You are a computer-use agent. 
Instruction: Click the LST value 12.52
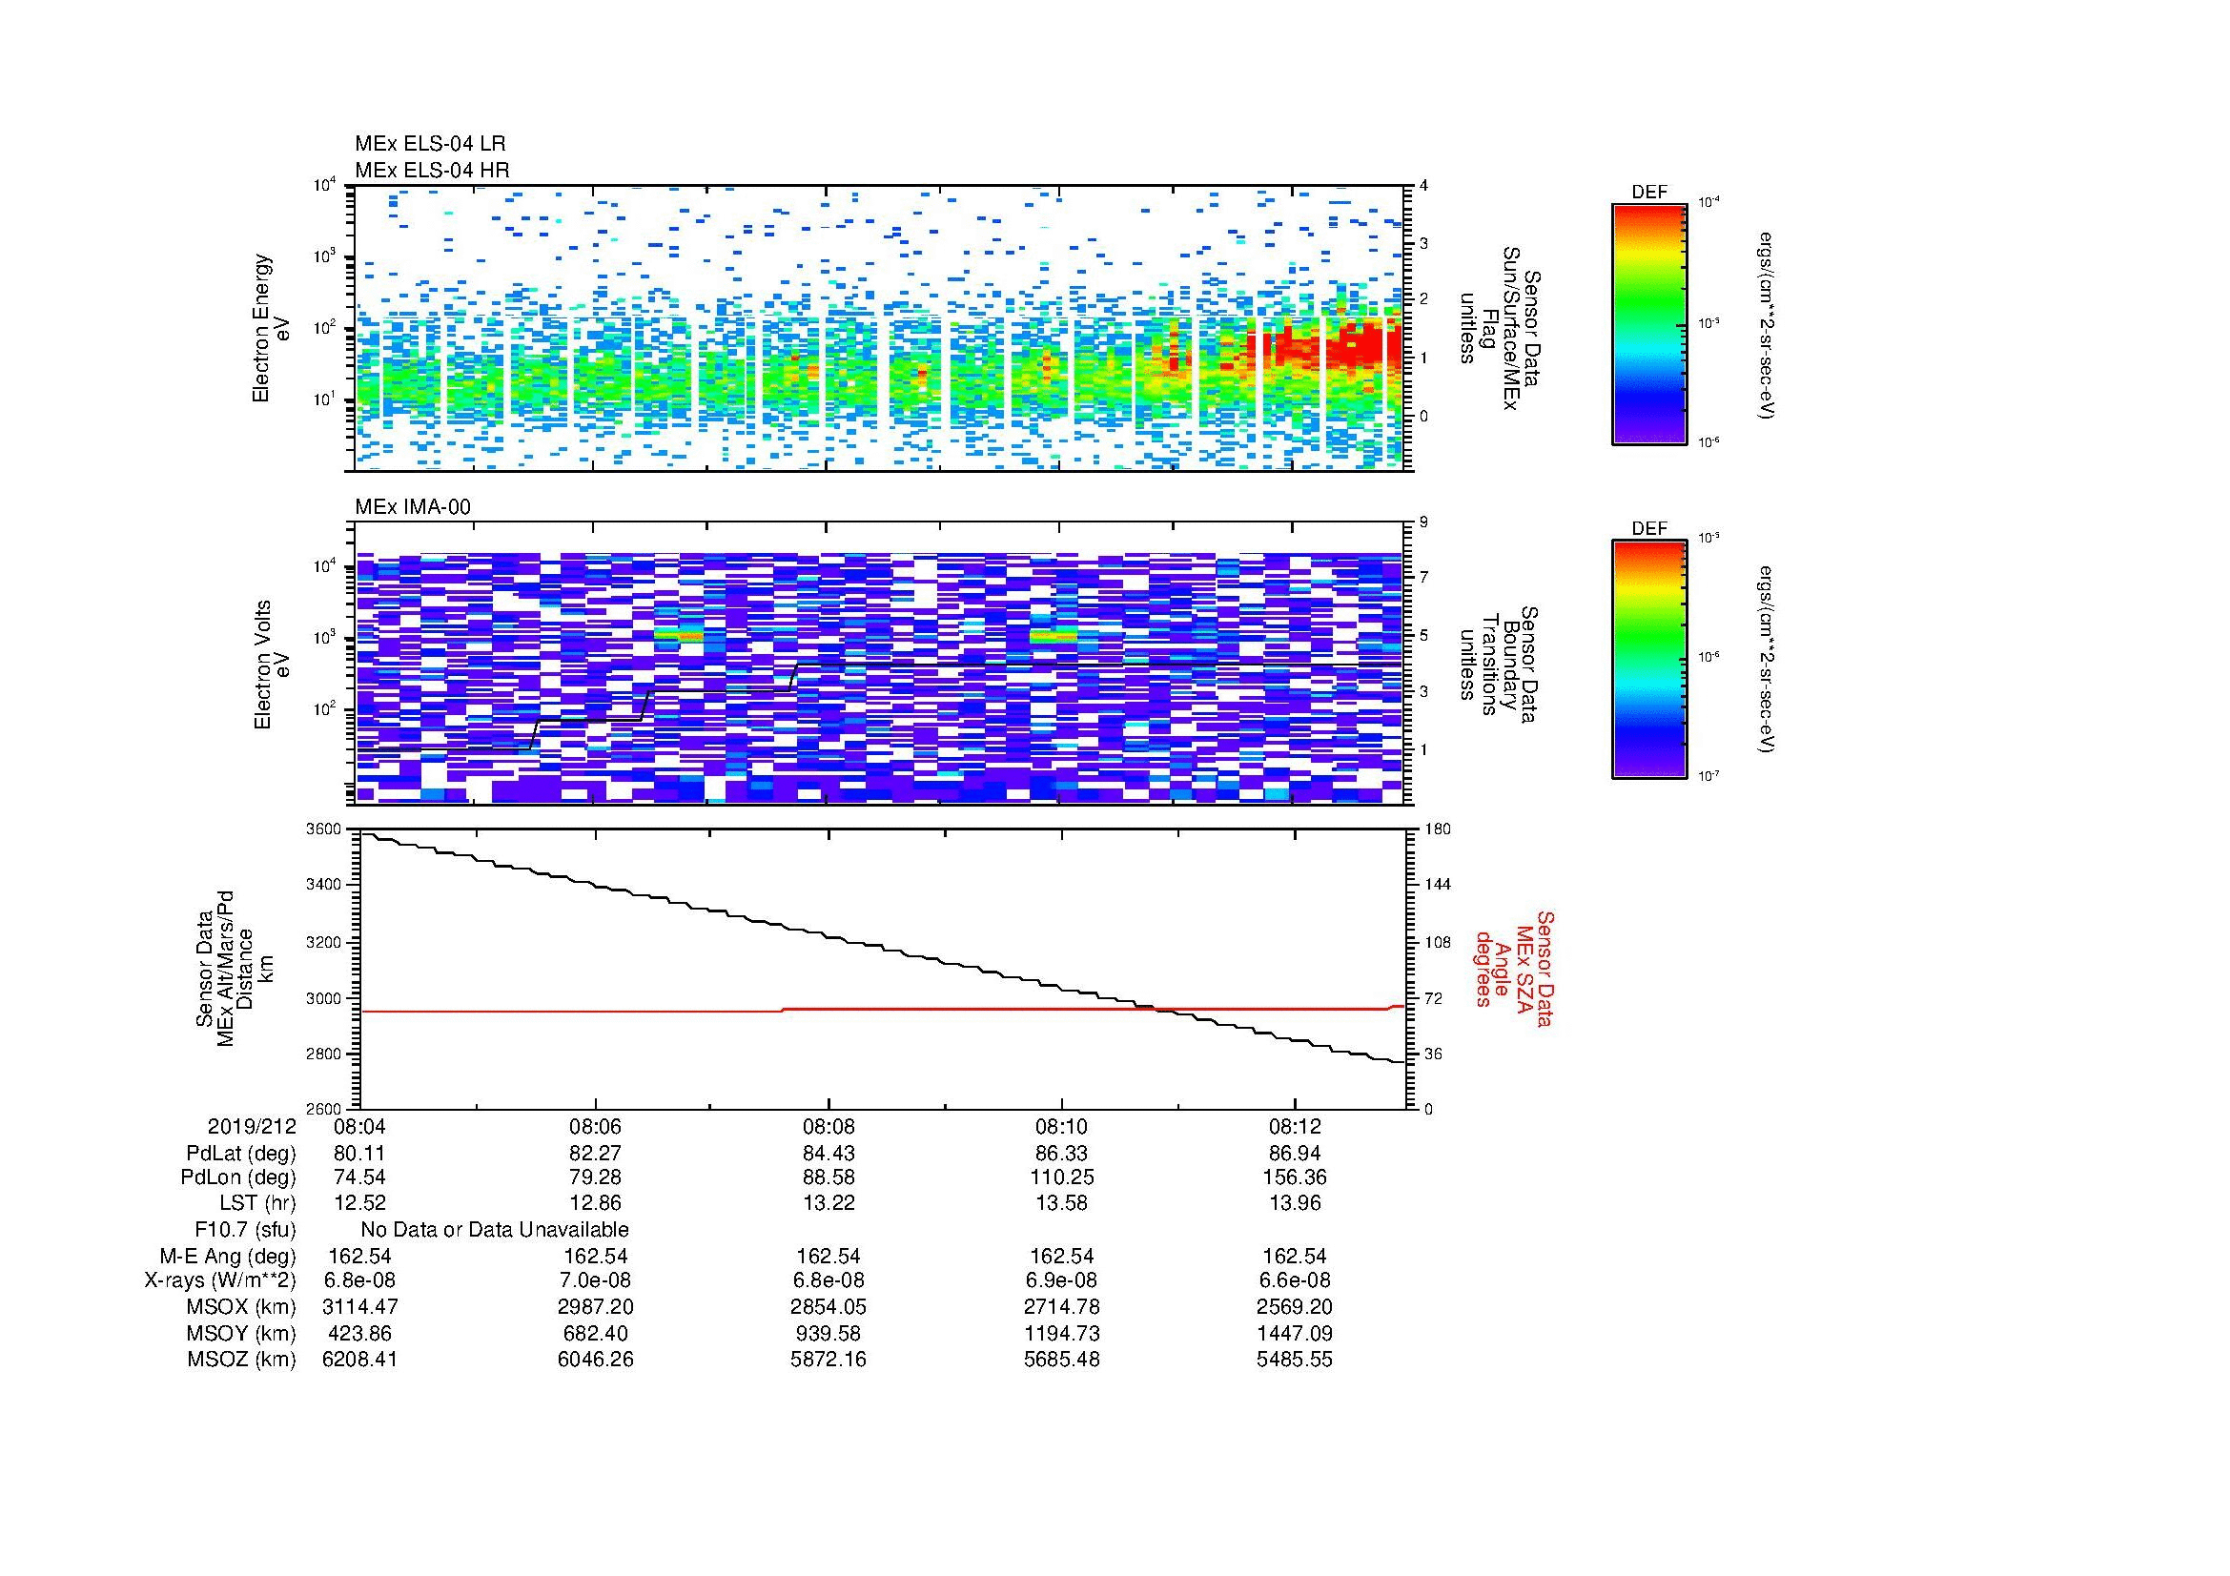tap(359, 1203)
